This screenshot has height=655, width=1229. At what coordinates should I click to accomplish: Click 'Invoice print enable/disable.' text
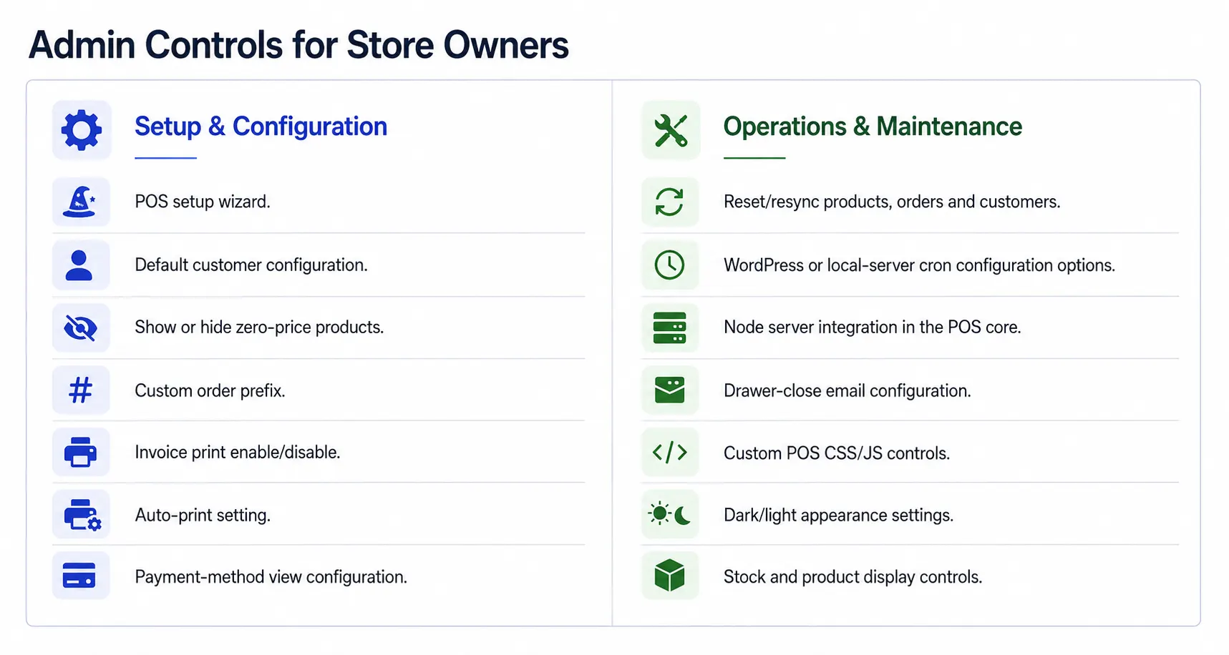pos(238,453)
